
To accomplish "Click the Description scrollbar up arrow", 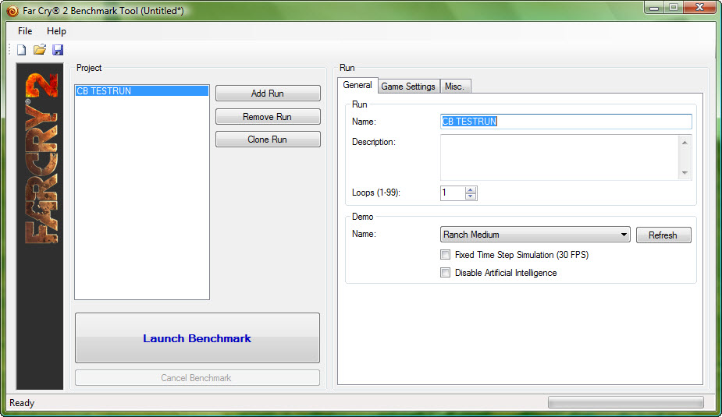I will [685, 143].
